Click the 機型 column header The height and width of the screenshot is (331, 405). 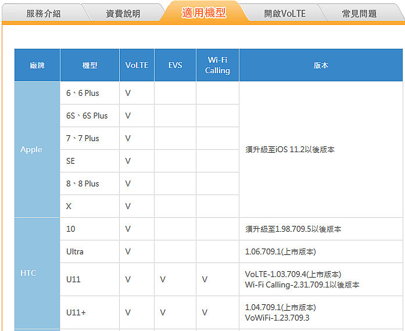click(x=89, y=65)
